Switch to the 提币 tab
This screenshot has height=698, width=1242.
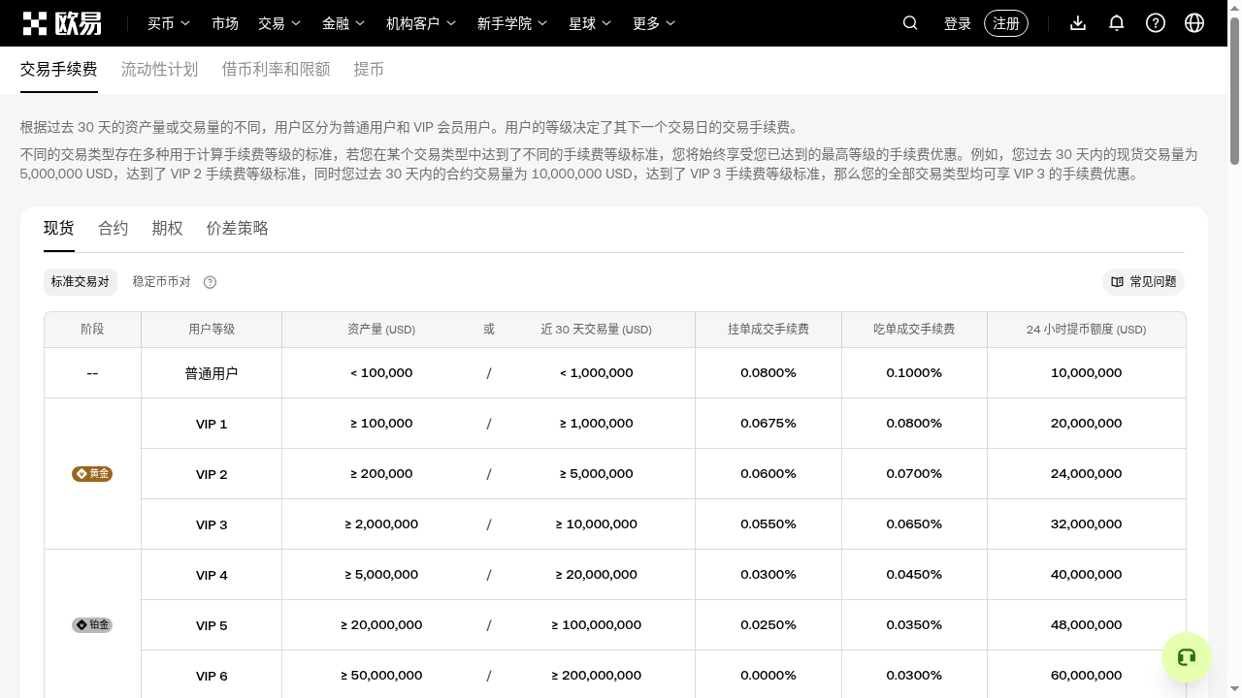369,70
